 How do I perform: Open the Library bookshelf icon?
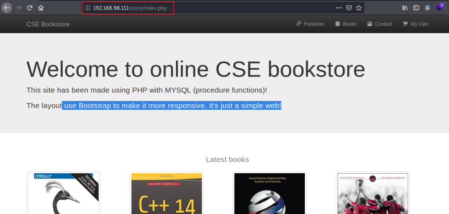coord(405,8)
